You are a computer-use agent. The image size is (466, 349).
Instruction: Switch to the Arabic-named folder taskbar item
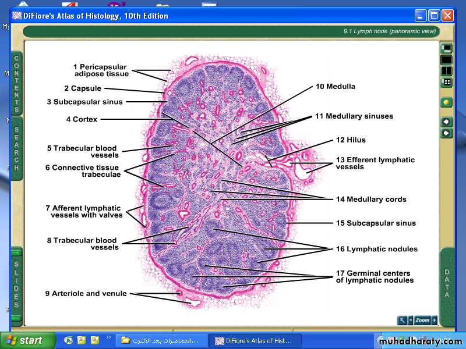[161, 340]
